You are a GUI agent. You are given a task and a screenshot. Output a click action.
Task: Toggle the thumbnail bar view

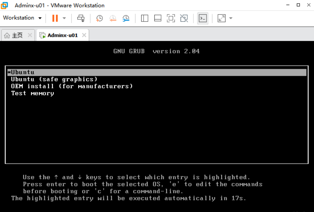(x=158, y=18)
